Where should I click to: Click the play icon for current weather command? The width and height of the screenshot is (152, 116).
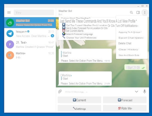coord(64,24)
